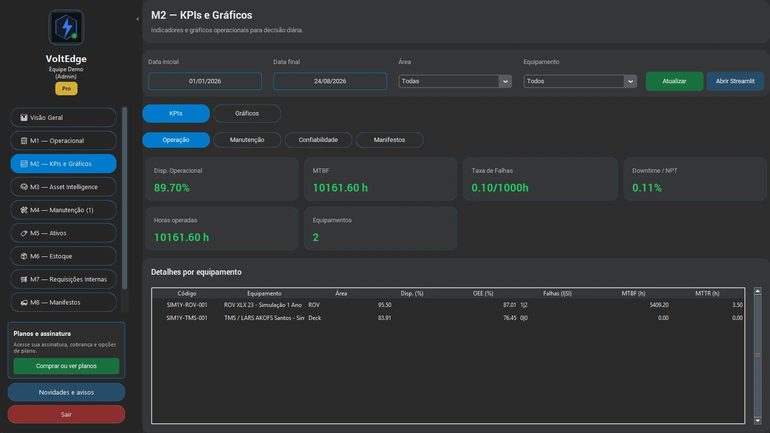Open the Equipamento dropdown arrow
The image size is (770, 433).
[630, 81]
